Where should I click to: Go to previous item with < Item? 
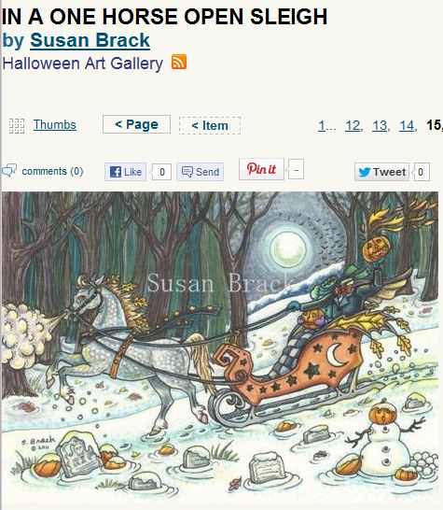pos(210,125)
